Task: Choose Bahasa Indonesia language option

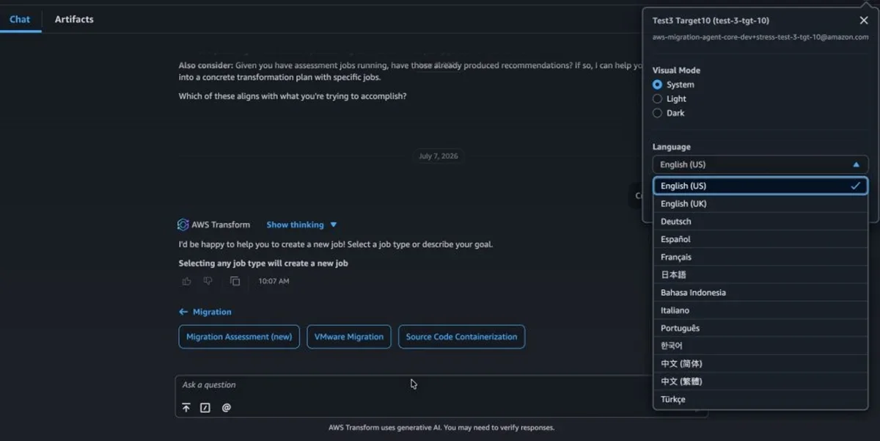Action: coord(760,293)
